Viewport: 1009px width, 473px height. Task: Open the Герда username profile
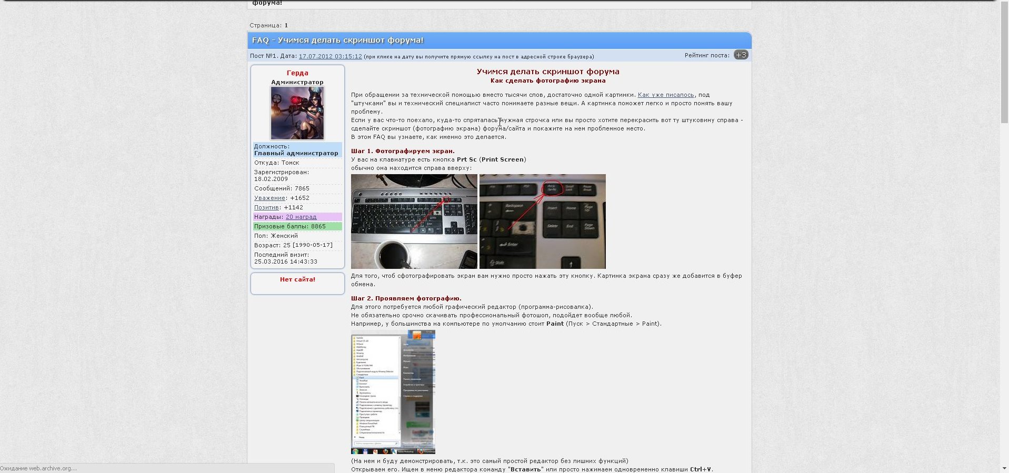point(297,73)
